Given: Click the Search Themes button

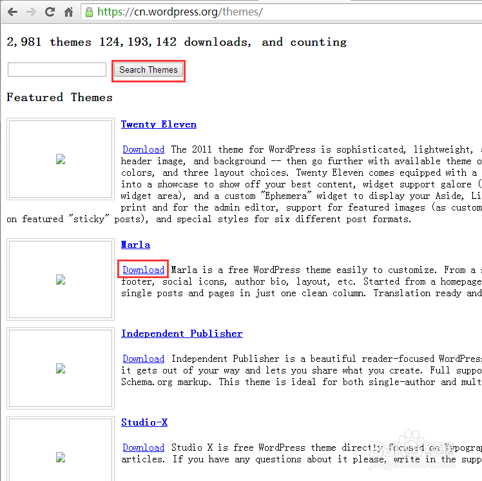Looking at the screenshot, I should coord(148,70).
